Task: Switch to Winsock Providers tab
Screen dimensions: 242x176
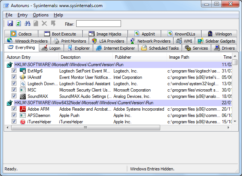Action: tap(28, 41)
